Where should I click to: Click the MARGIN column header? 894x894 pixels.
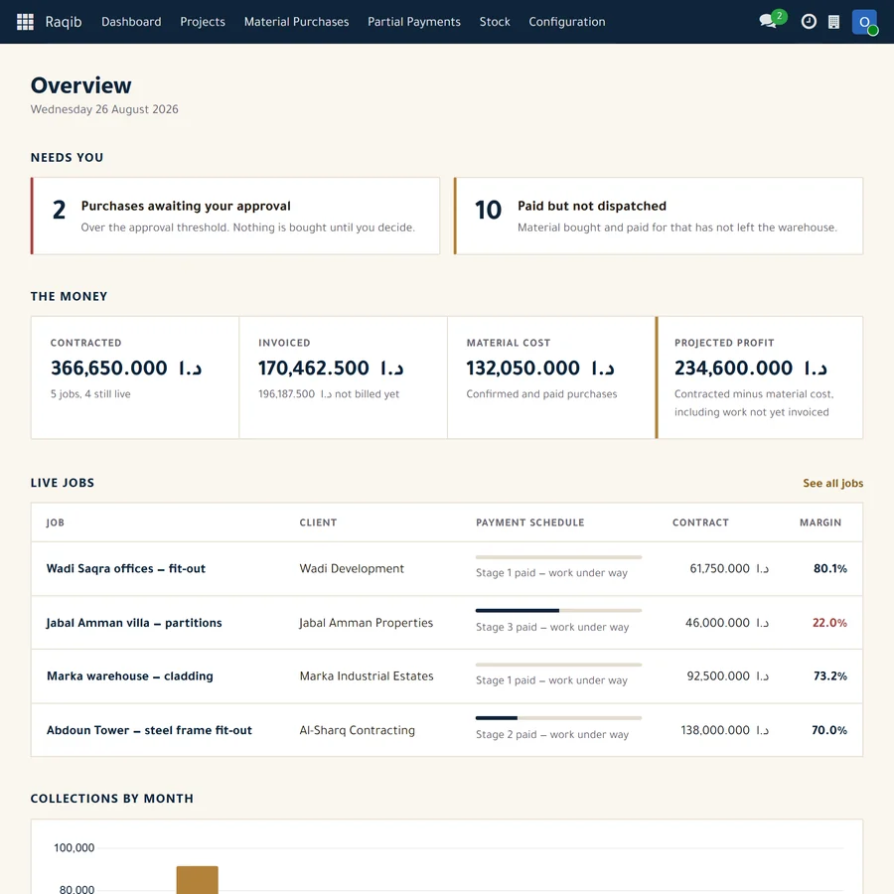[x=820, y=522]
